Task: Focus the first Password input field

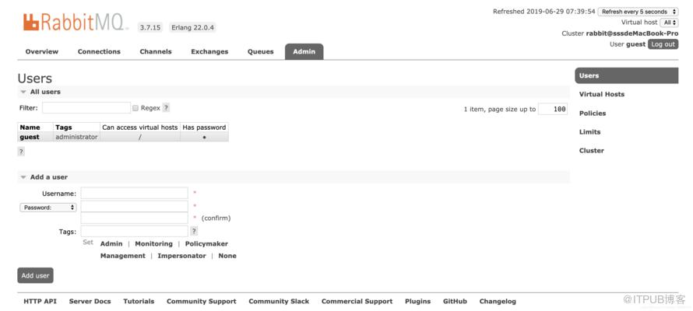Action: tap(135, 206)
